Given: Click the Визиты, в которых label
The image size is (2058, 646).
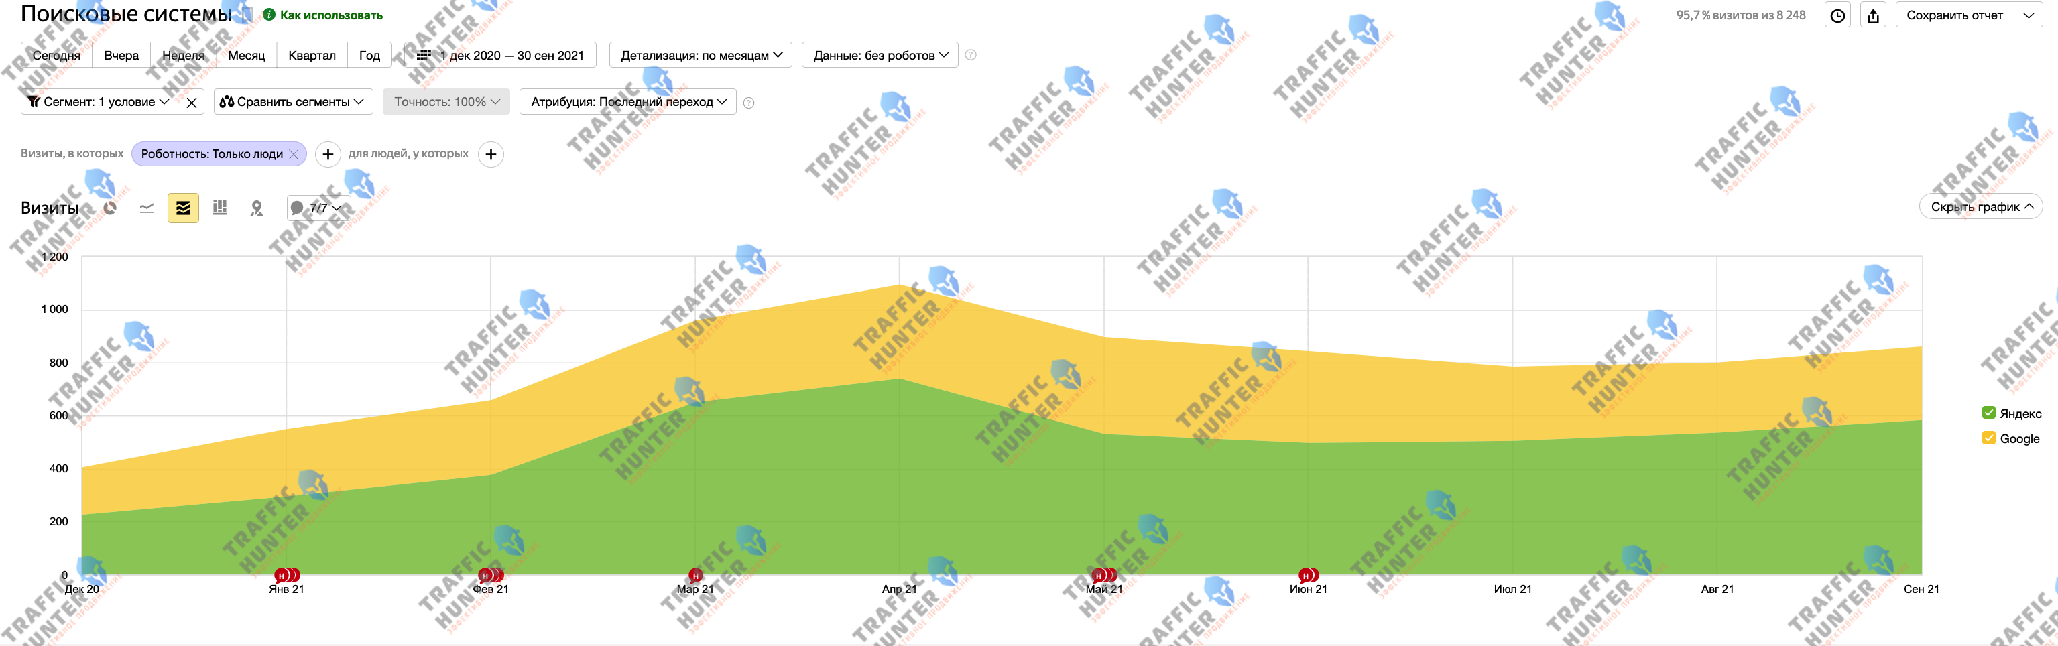Looking at the screenshot, I should [72, 153].
